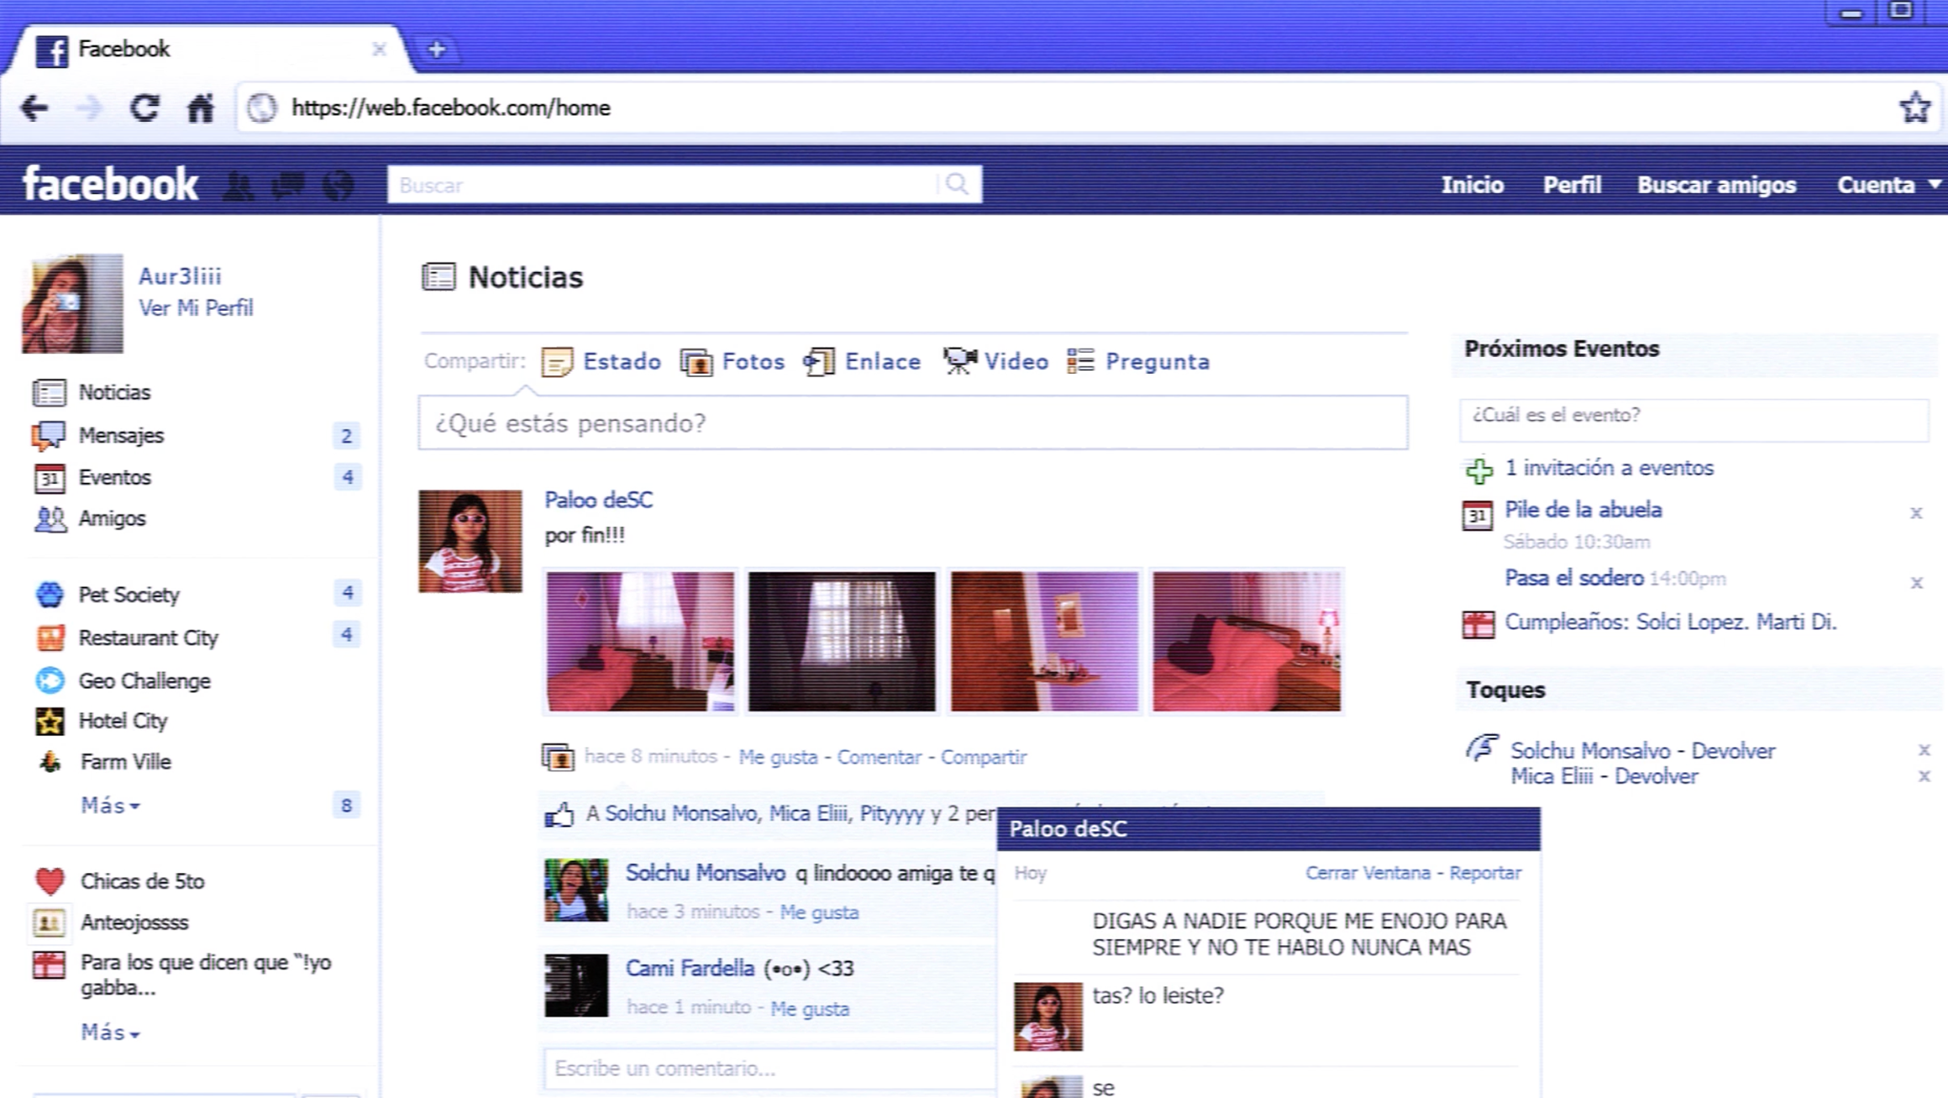Share a Video from composer
Viewport: 1948px width, 1098px height.
pos(995,362)
